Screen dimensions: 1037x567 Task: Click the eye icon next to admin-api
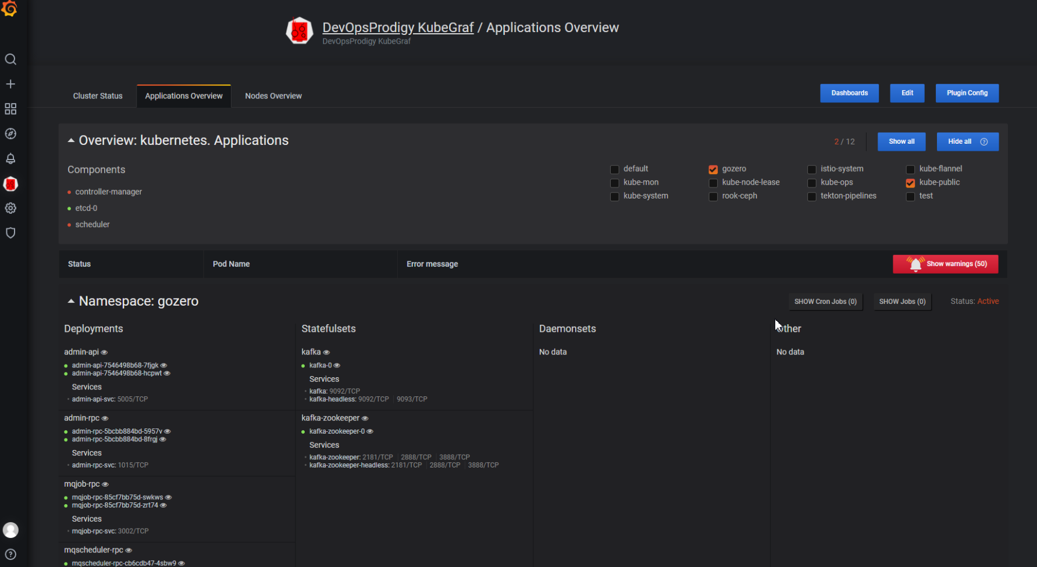pyautogui.click(x=105, y=353)
